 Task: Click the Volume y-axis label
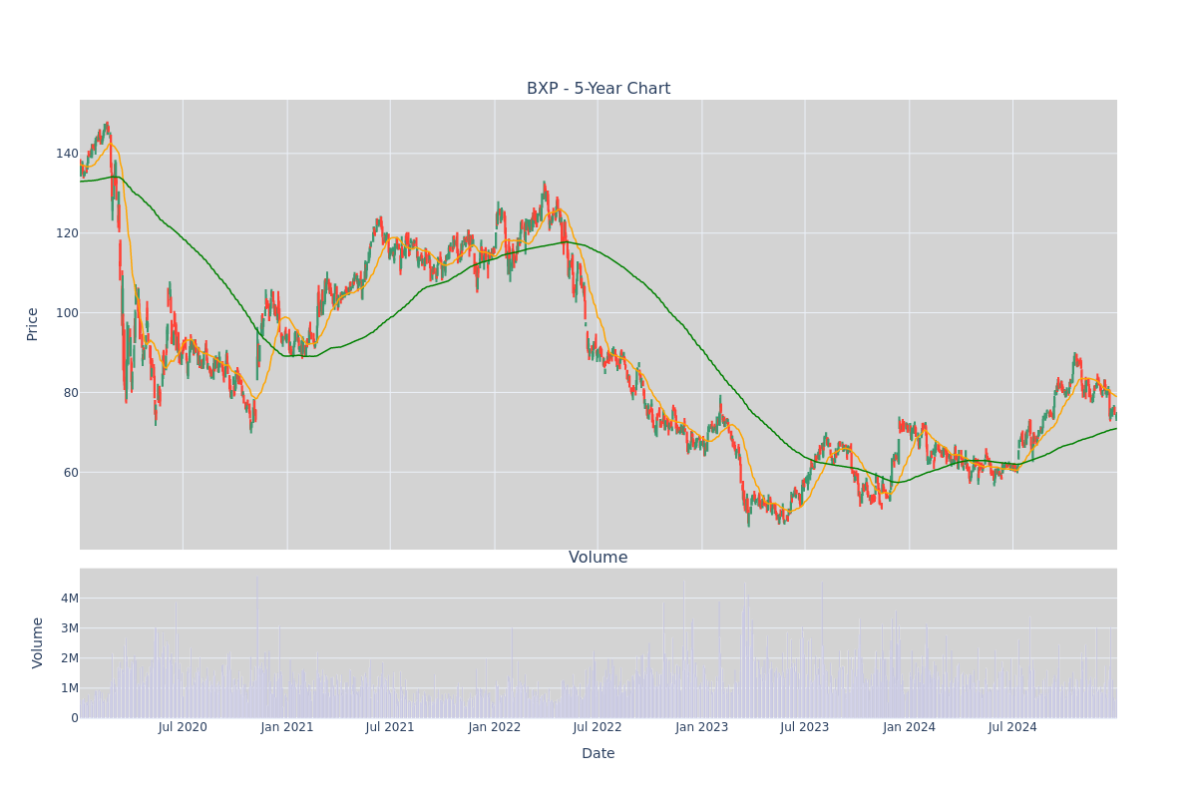[38, 642]
